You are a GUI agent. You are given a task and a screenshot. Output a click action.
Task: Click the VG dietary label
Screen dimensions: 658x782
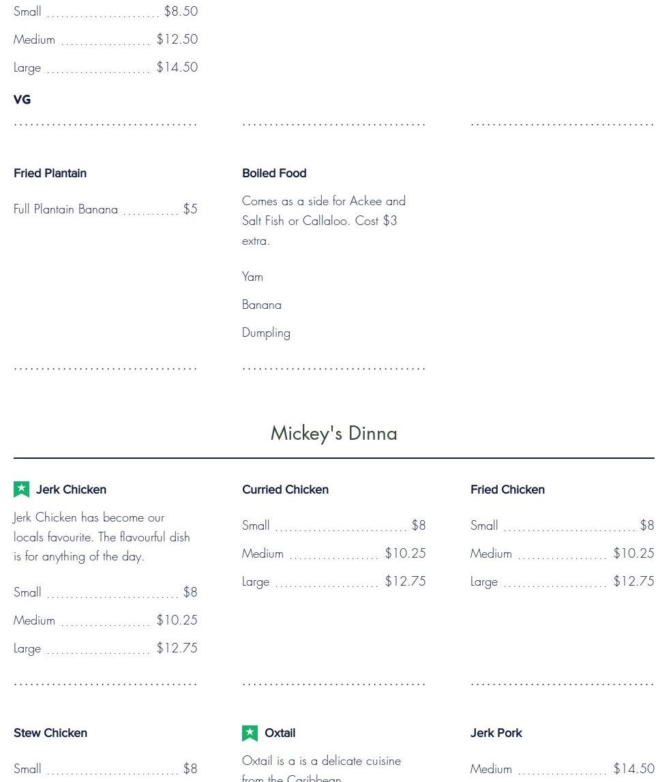22,100
